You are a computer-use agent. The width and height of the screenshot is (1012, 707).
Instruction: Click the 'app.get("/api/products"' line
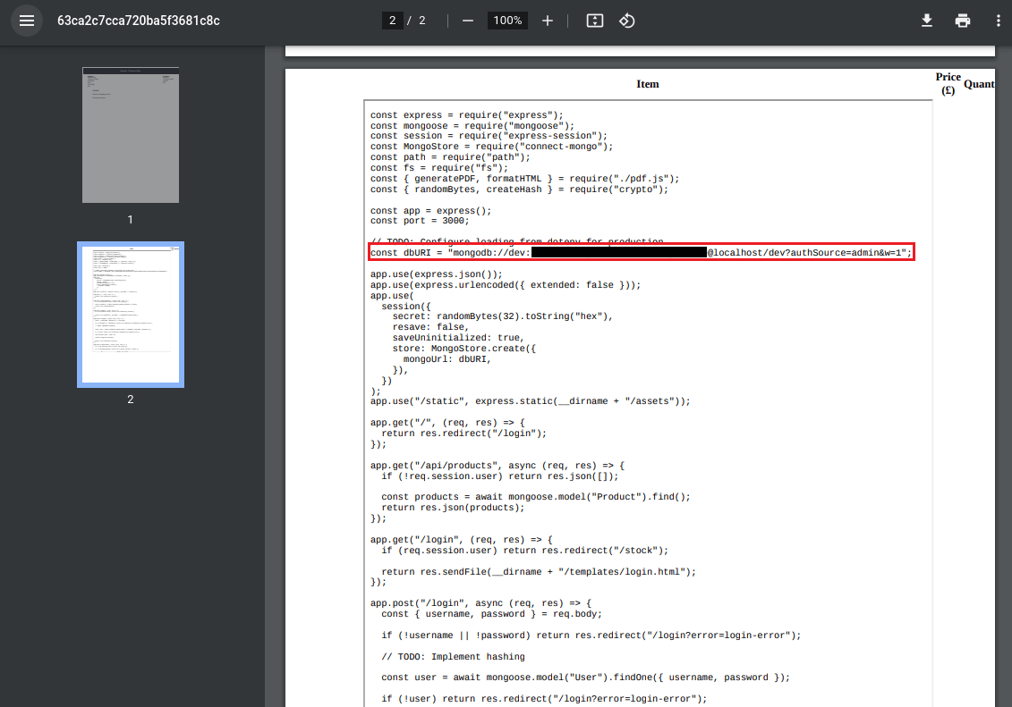click(x=497, y=466)
